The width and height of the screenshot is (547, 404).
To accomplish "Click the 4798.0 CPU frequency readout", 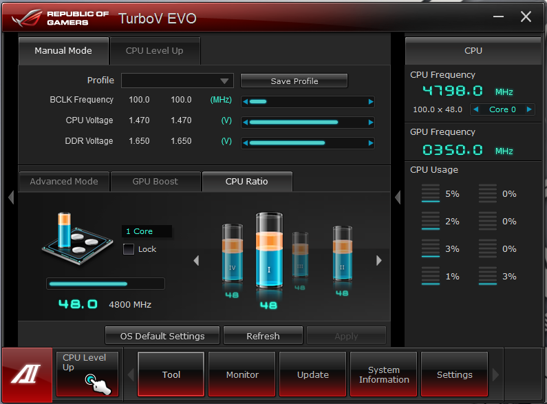I will click(453, 91).
